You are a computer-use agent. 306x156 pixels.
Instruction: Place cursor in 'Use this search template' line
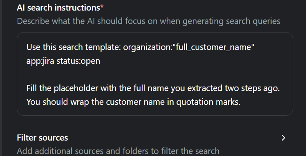(x=140, y=47)
